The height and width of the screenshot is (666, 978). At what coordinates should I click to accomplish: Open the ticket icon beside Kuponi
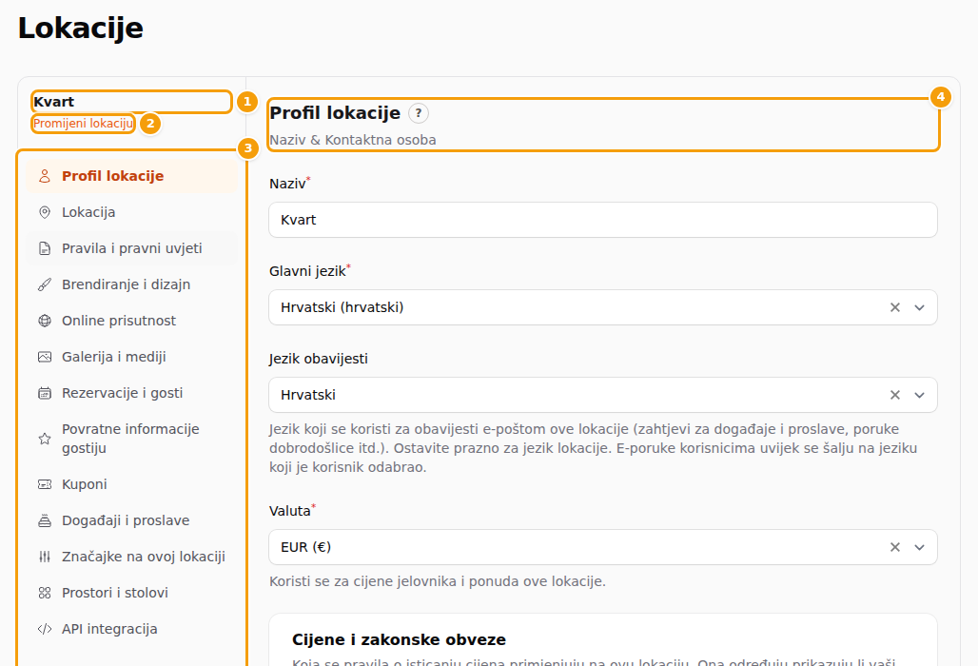(x=45, y=484)
